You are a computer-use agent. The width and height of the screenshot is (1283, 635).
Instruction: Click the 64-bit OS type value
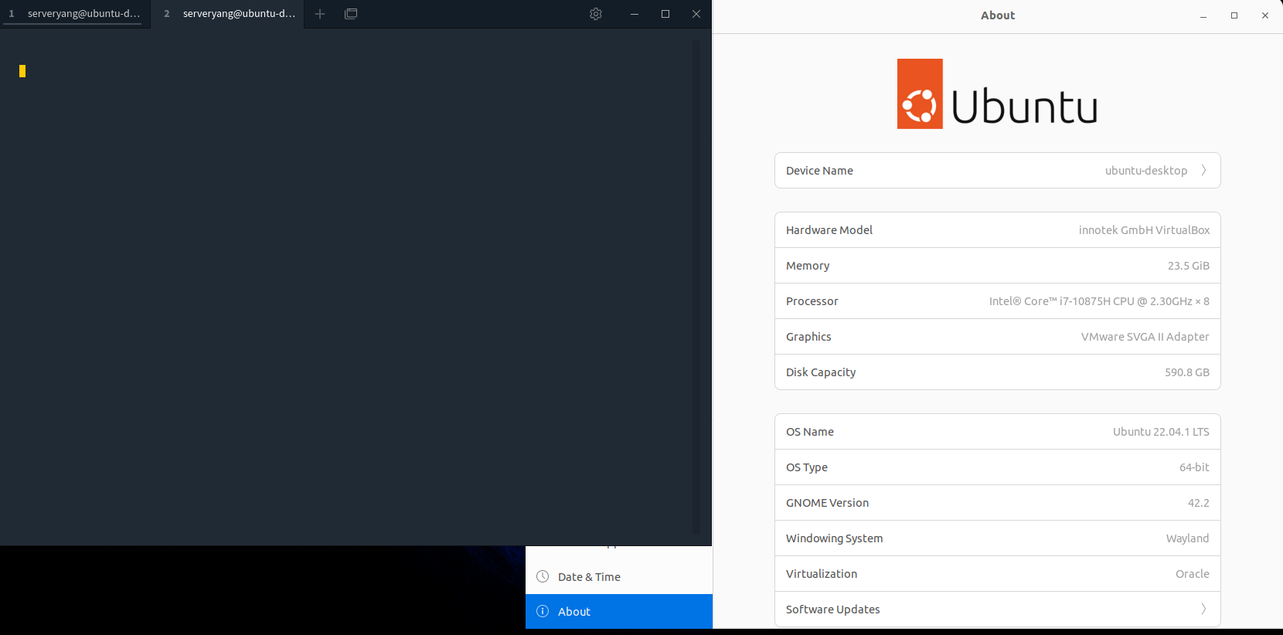[x=1194, y=467]
